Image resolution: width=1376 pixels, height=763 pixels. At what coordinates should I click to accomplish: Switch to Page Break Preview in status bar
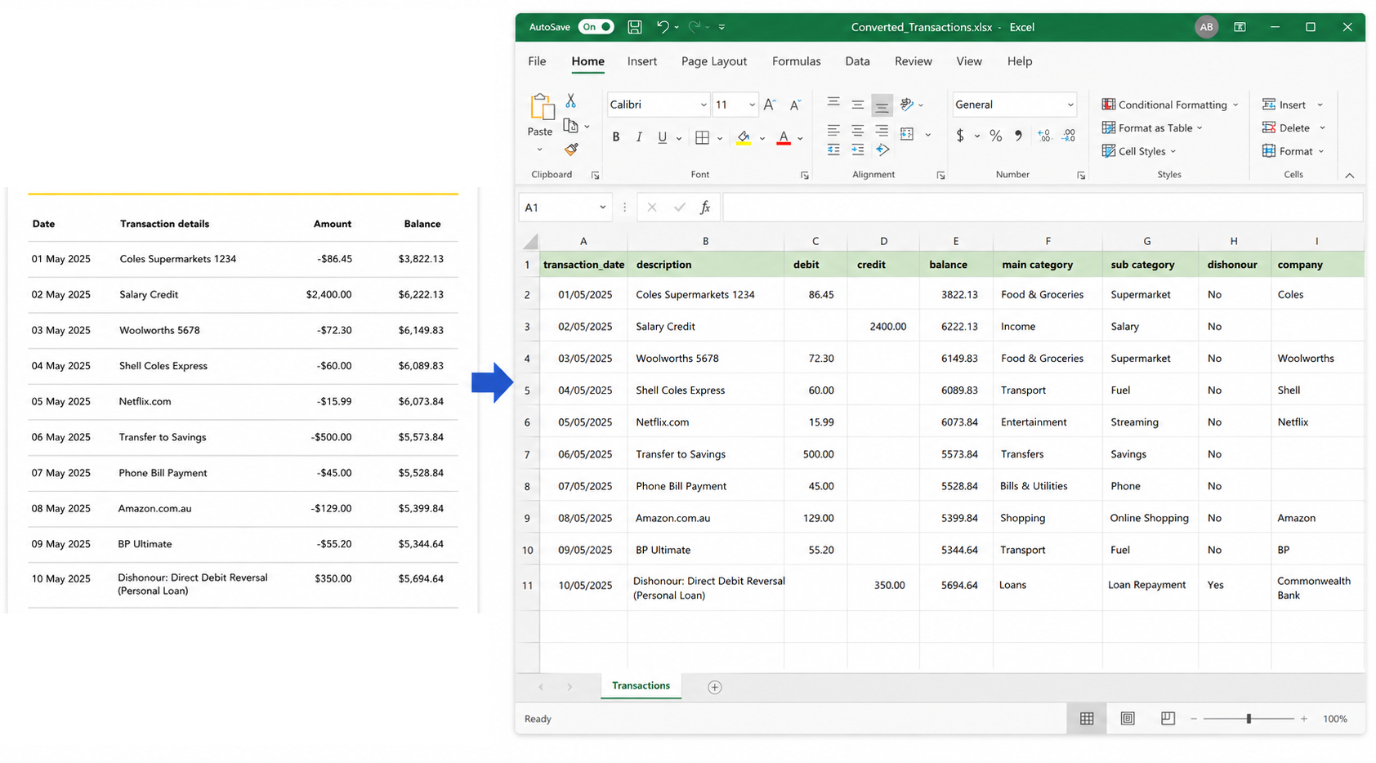click(1168, 719)
